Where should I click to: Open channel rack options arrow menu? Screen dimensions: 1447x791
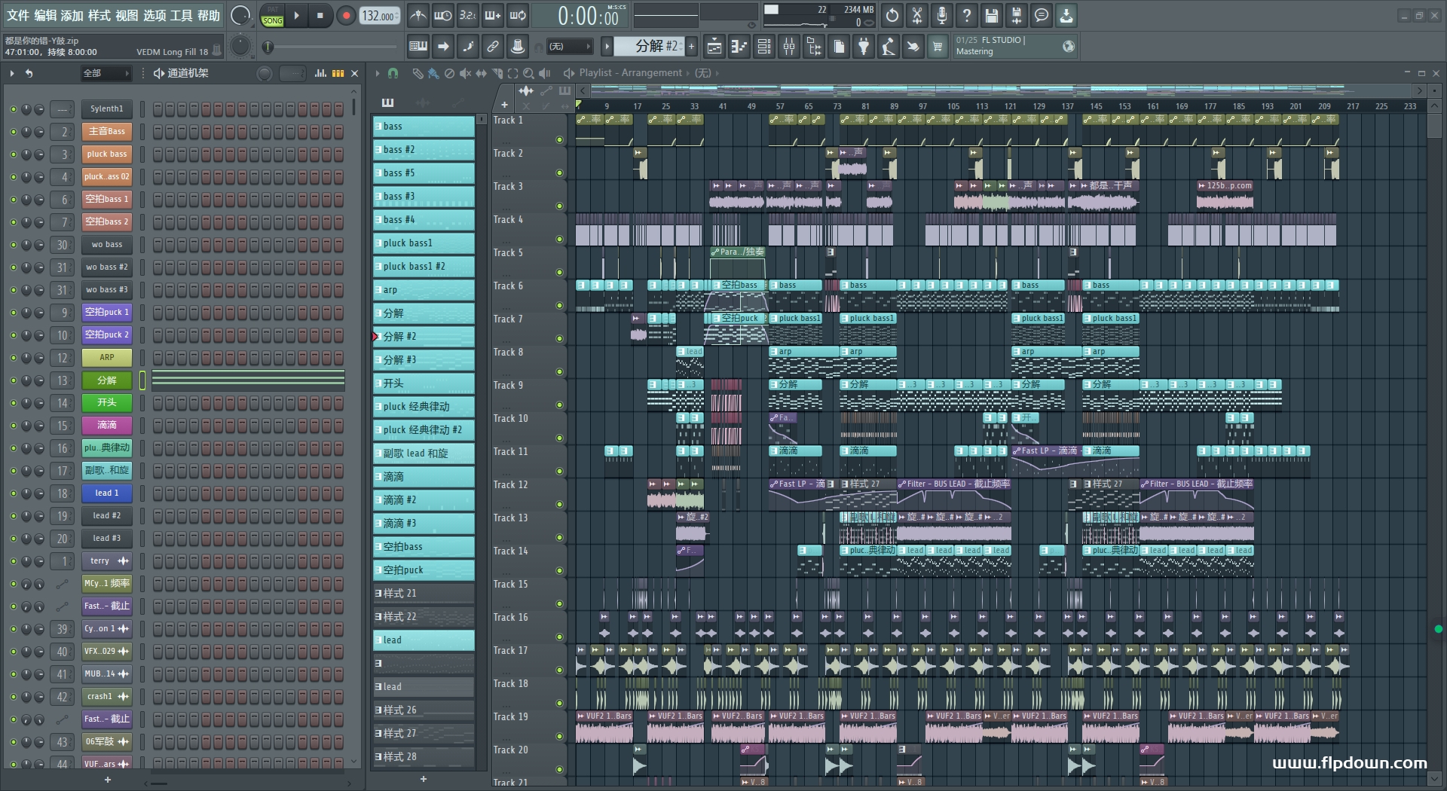(12, 73)
